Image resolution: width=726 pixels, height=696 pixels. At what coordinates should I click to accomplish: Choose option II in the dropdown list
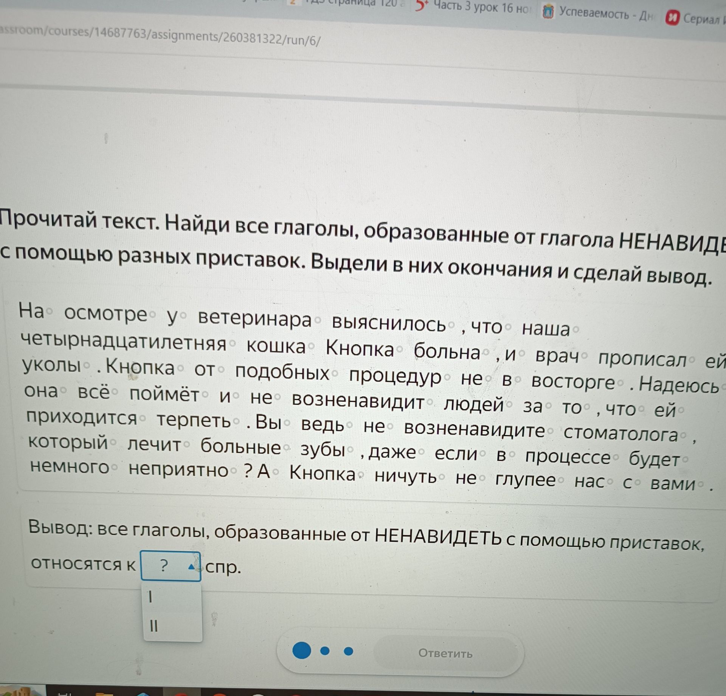coord(154,626)
